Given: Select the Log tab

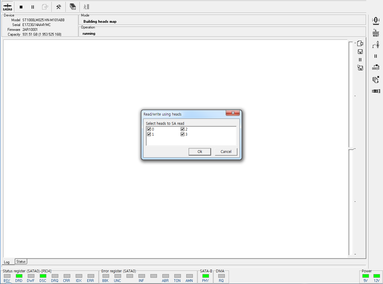Looking at the screenshot, I should point(7,262).
